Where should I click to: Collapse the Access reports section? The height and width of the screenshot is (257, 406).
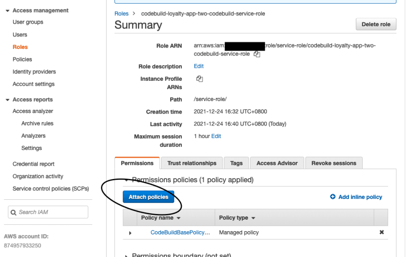7,100
